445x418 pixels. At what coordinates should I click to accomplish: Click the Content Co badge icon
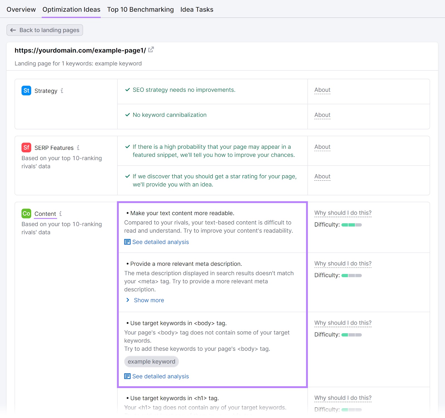[26, 213]
